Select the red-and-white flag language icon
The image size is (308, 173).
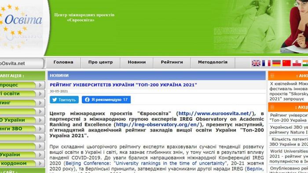point(297,63)
